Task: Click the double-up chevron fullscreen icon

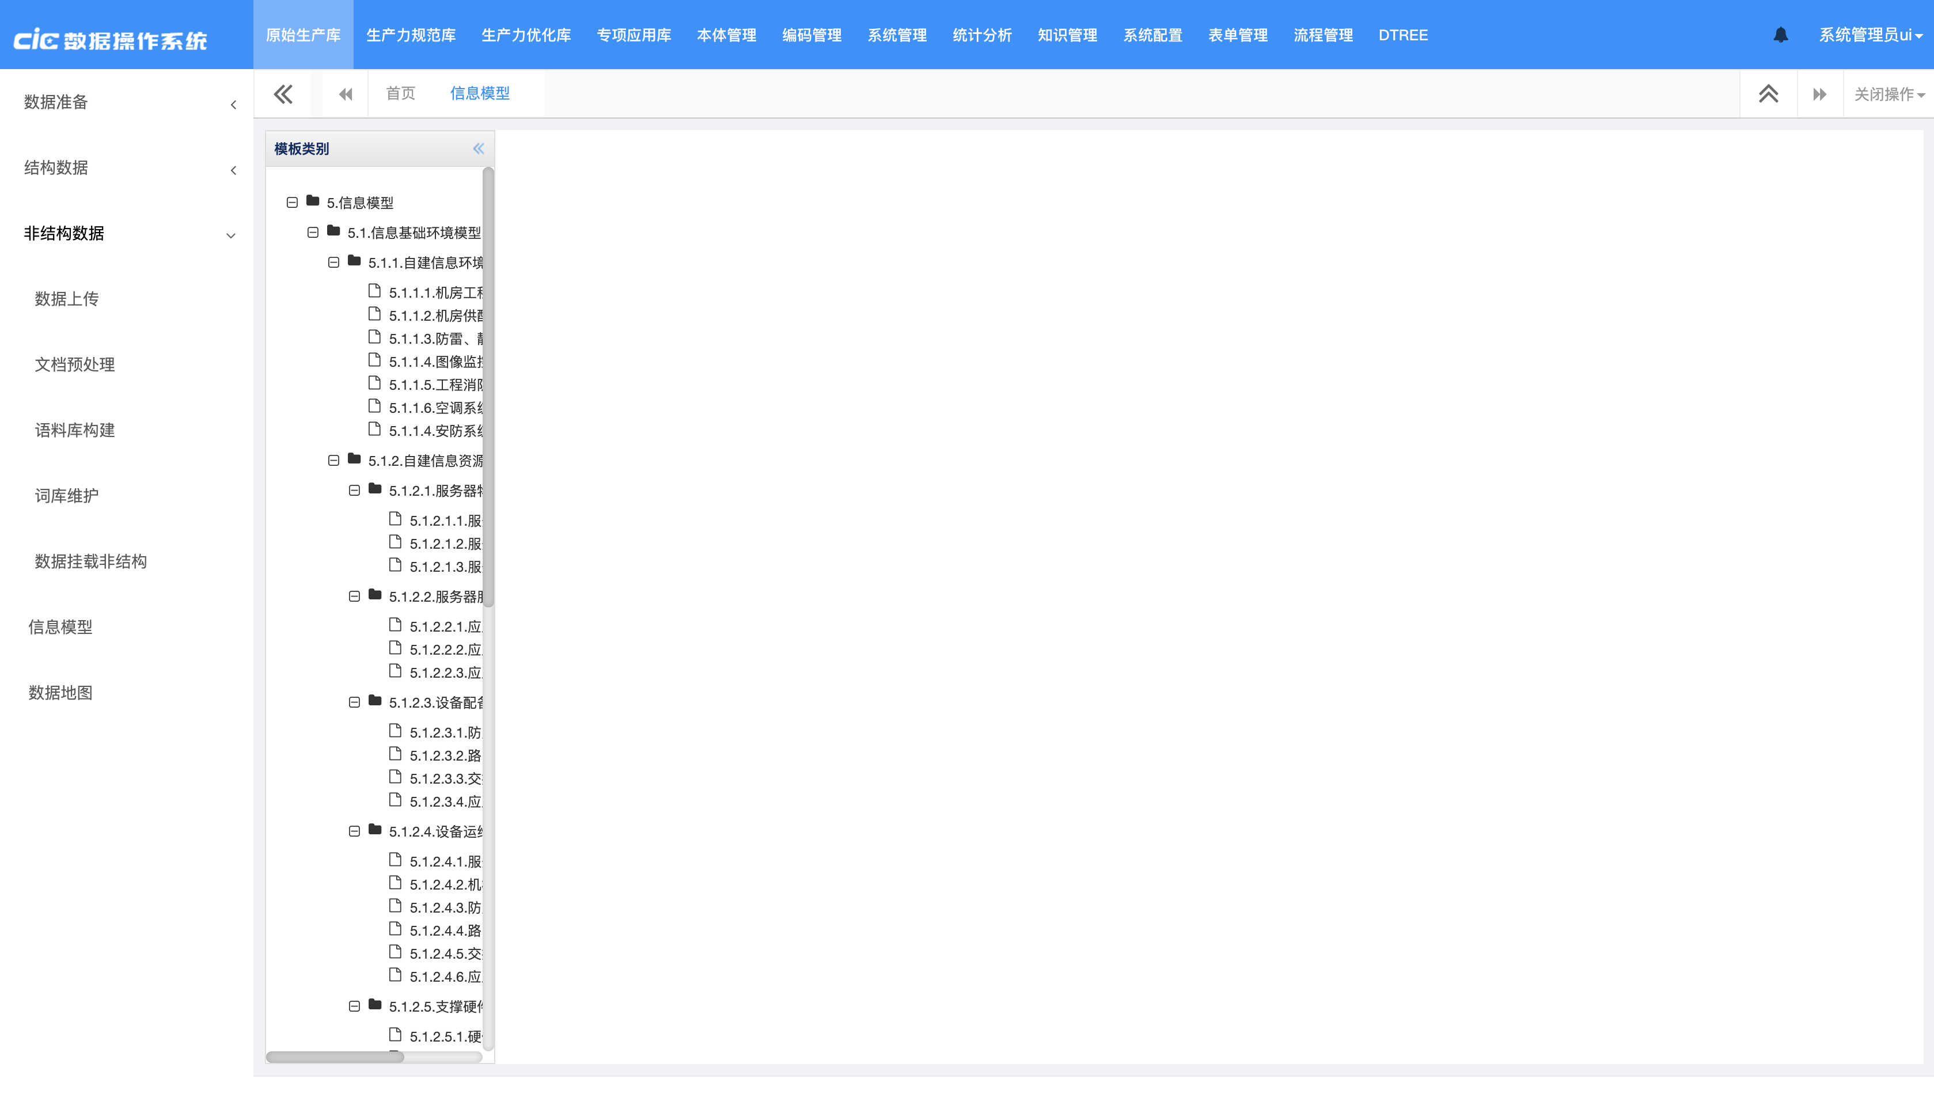Action: click(x=1768, y=94)
